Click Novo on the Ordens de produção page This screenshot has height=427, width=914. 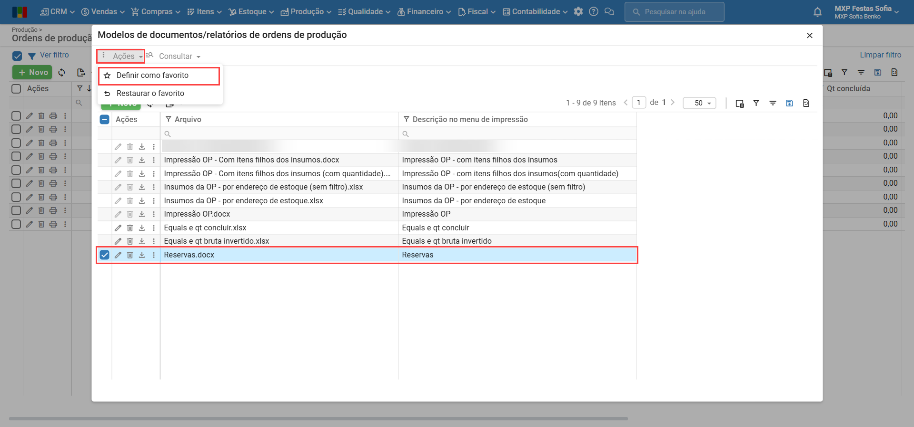pyautogui.click(x=32, y=73)
